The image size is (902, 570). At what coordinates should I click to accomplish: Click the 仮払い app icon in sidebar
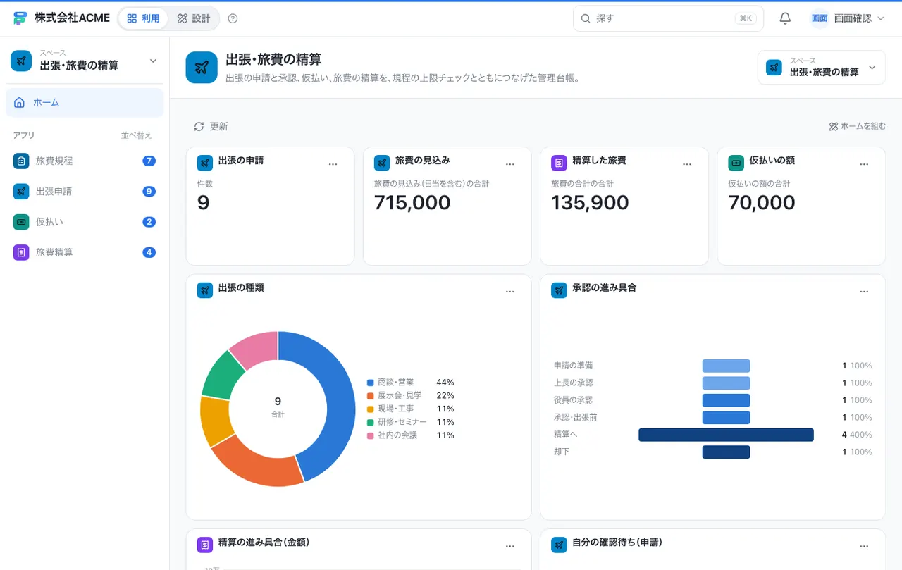pos(21,222)
